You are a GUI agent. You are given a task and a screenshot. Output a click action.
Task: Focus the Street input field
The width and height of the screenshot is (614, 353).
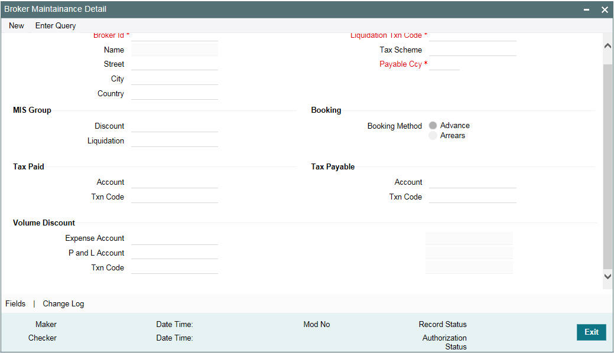(x=175, y=64)
